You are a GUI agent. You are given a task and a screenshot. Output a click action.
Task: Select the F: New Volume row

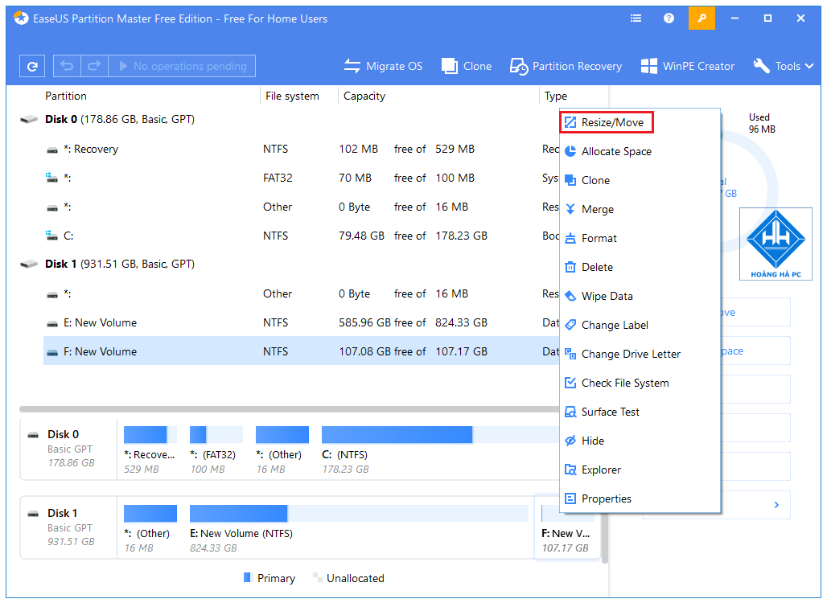(241, 351)
